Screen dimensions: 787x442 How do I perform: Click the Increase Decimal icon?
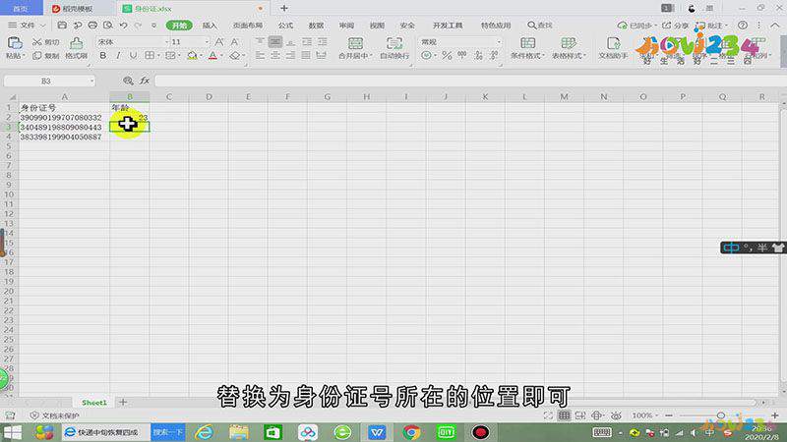tap(479, 56)
